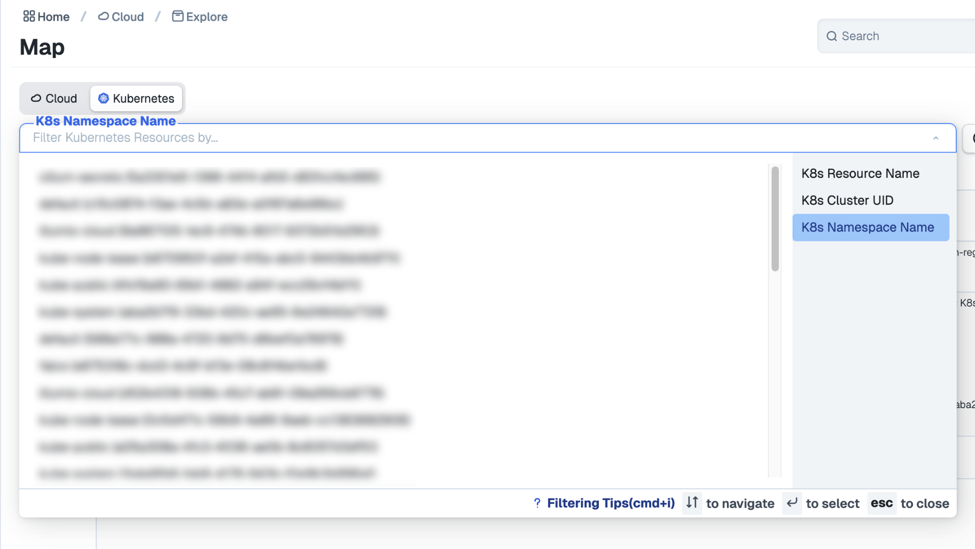Click the return arrow icon beside 'to select'
The width and height of the screenshot is (975, 549).
coord(792,503)
